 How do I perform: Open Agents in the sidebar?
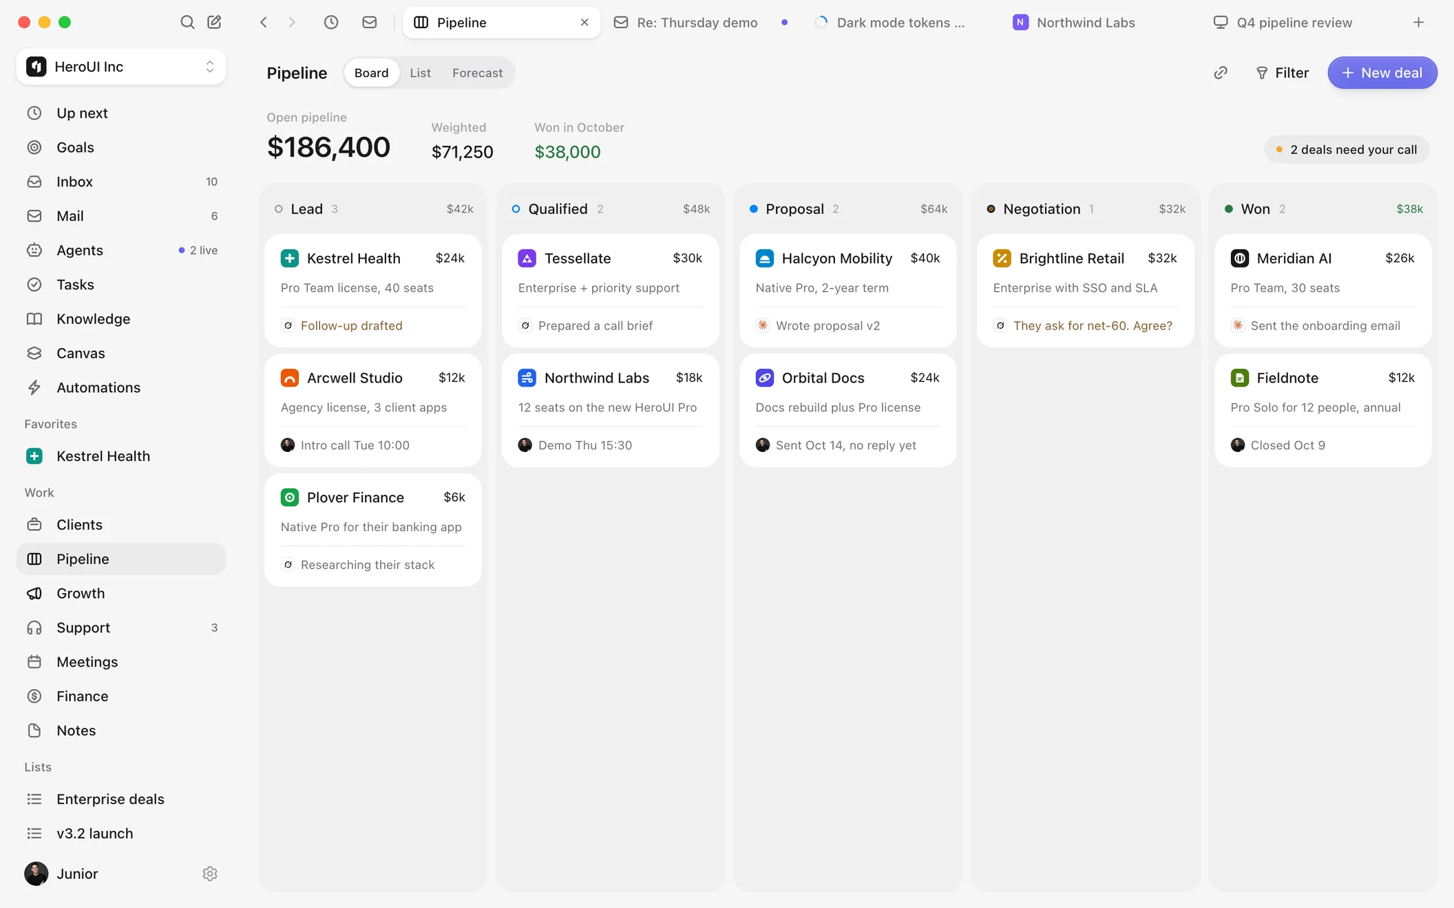coord(121,250)
